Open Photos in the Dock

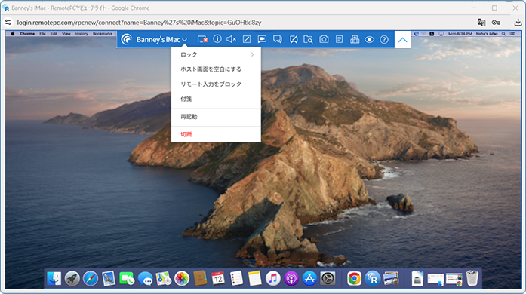[x=181, y=279]
